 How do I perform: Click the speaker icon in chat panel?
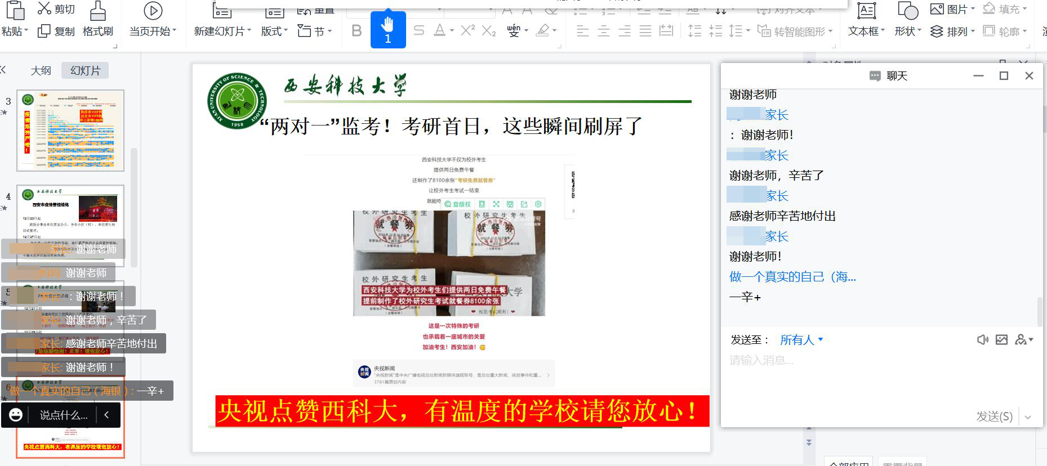coord(982,339)
